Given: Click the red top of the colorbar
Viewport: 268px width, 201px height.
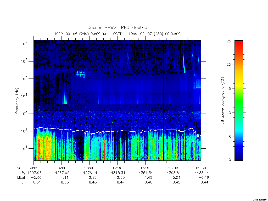Looking at the screenshot, I should coord(239,46).
